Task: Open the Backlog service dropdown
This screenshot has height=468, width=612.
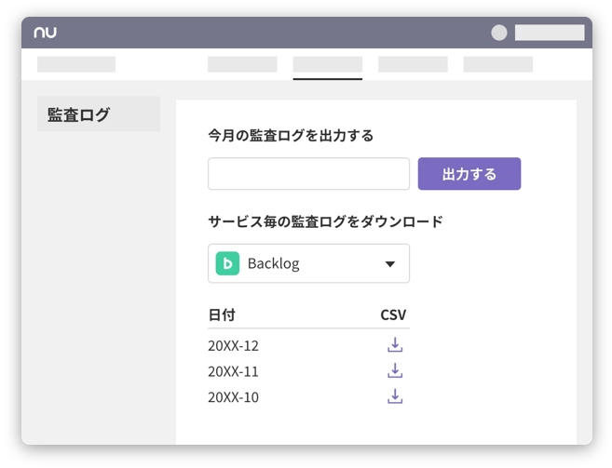Action: 308,263
